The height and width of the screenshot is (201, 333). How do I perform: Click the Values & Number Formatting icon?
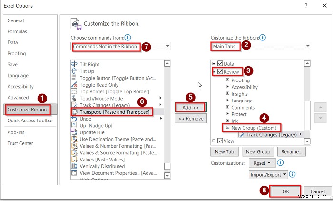point(74,146)
